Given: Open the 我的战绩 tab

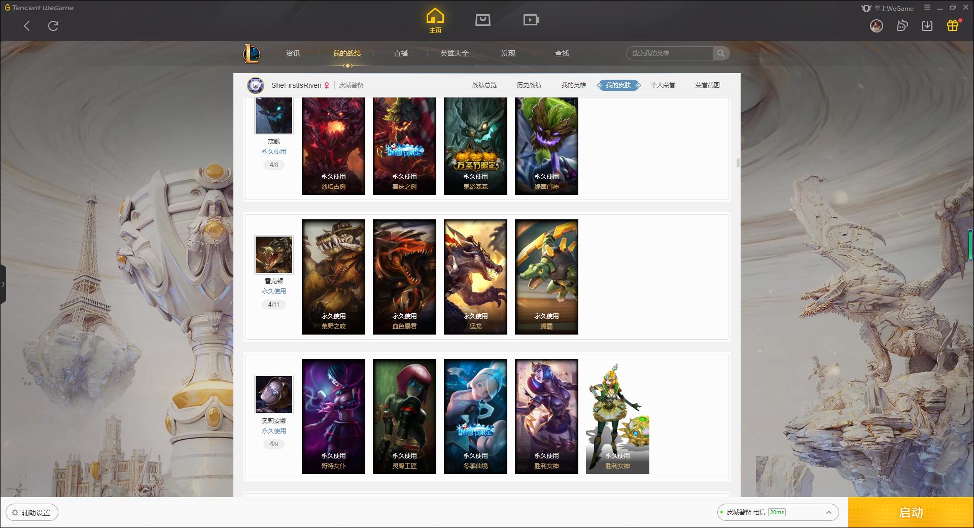Looking at the screenshot, I should pos(347,53).
